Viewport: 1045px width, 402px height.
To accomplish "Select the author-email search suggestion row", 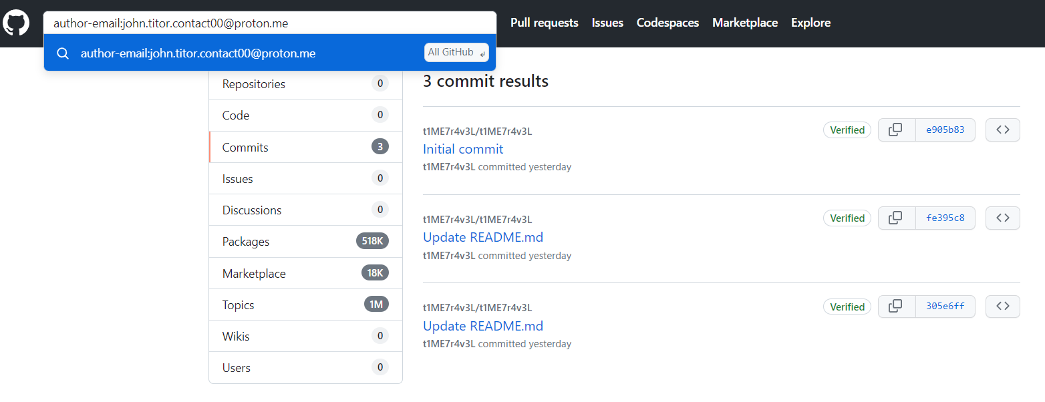I will [x=270, y=53].
